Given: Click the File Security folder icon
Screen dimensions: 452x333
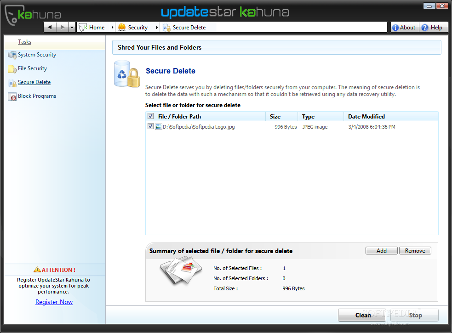Looking at the screenshot, I should (12, 69).
